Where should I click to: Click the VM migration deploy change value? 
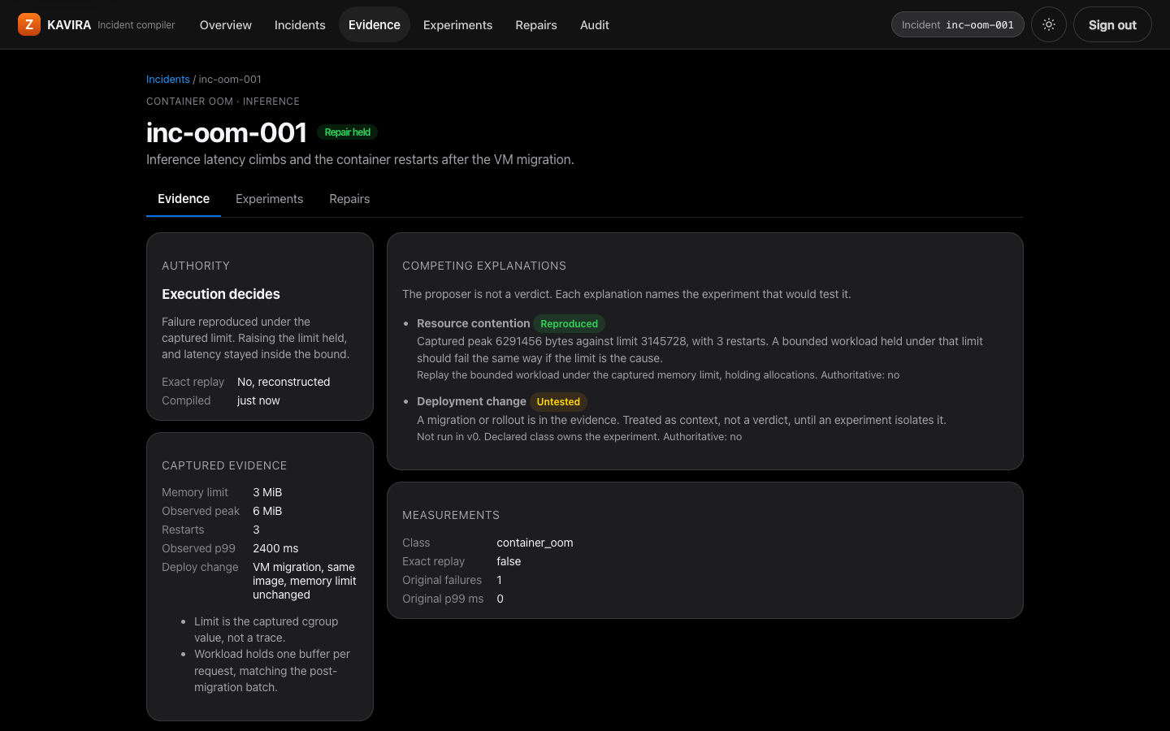[x=305, y=581]
